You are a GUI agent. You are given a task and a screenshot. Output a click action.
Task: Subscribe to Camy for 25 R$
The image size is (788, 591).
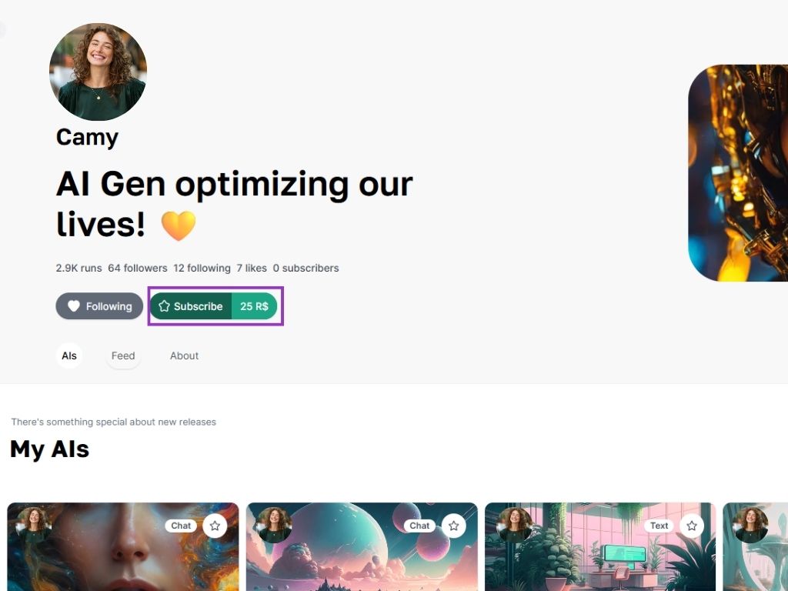(x=214, y=306)
